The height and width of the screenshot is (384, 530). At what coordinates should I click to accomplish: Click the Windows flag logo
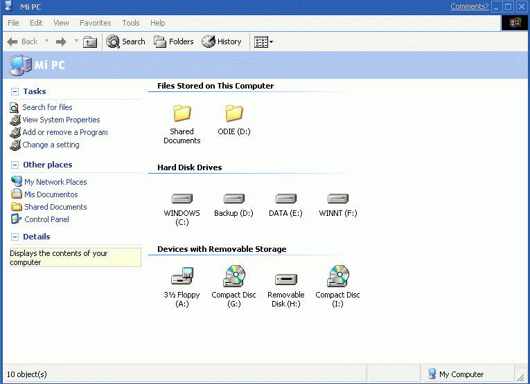[x=515, y=23]
